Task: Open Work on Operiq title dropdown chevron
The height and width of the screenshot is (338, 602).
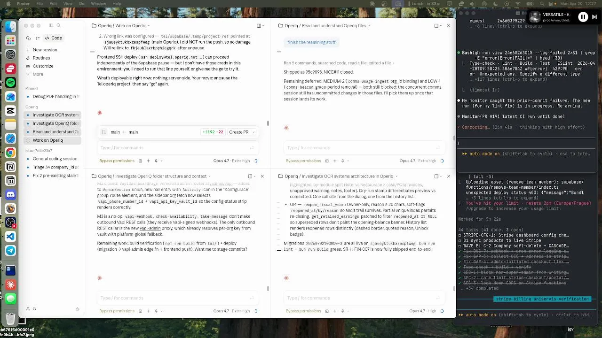Action: (x=149, y=26)
